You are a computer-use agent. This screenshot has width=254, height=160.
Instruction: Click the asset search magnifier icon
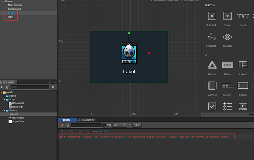coord(53,88)
